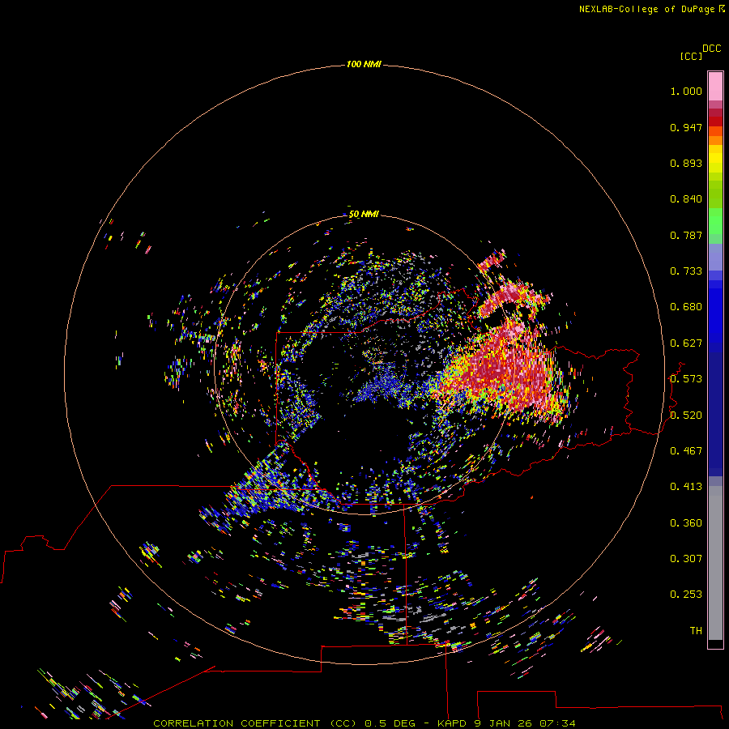Select the 0.840 scale value
The height and width of the screenshot is (729, 729).
(x=686, y=199)
